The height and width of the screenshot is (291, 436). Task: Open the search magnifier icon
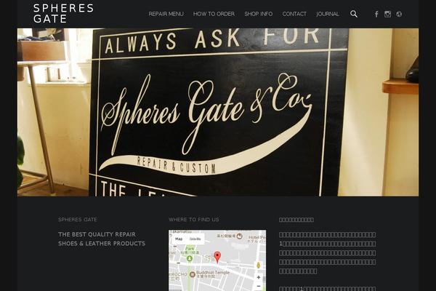[x=354, y=14]
